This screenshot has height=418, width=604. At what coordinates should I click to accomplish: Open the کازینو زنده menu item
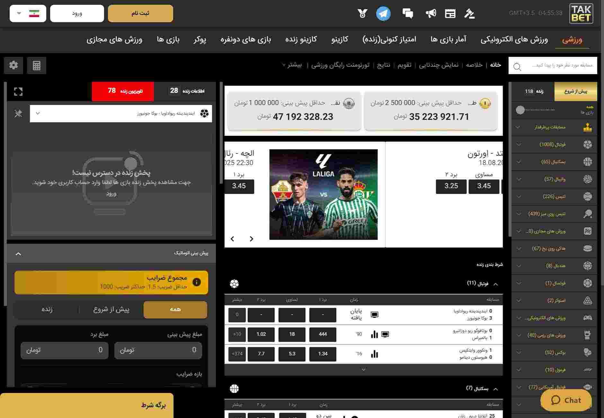pyautogui.click(x=301, y=39)
